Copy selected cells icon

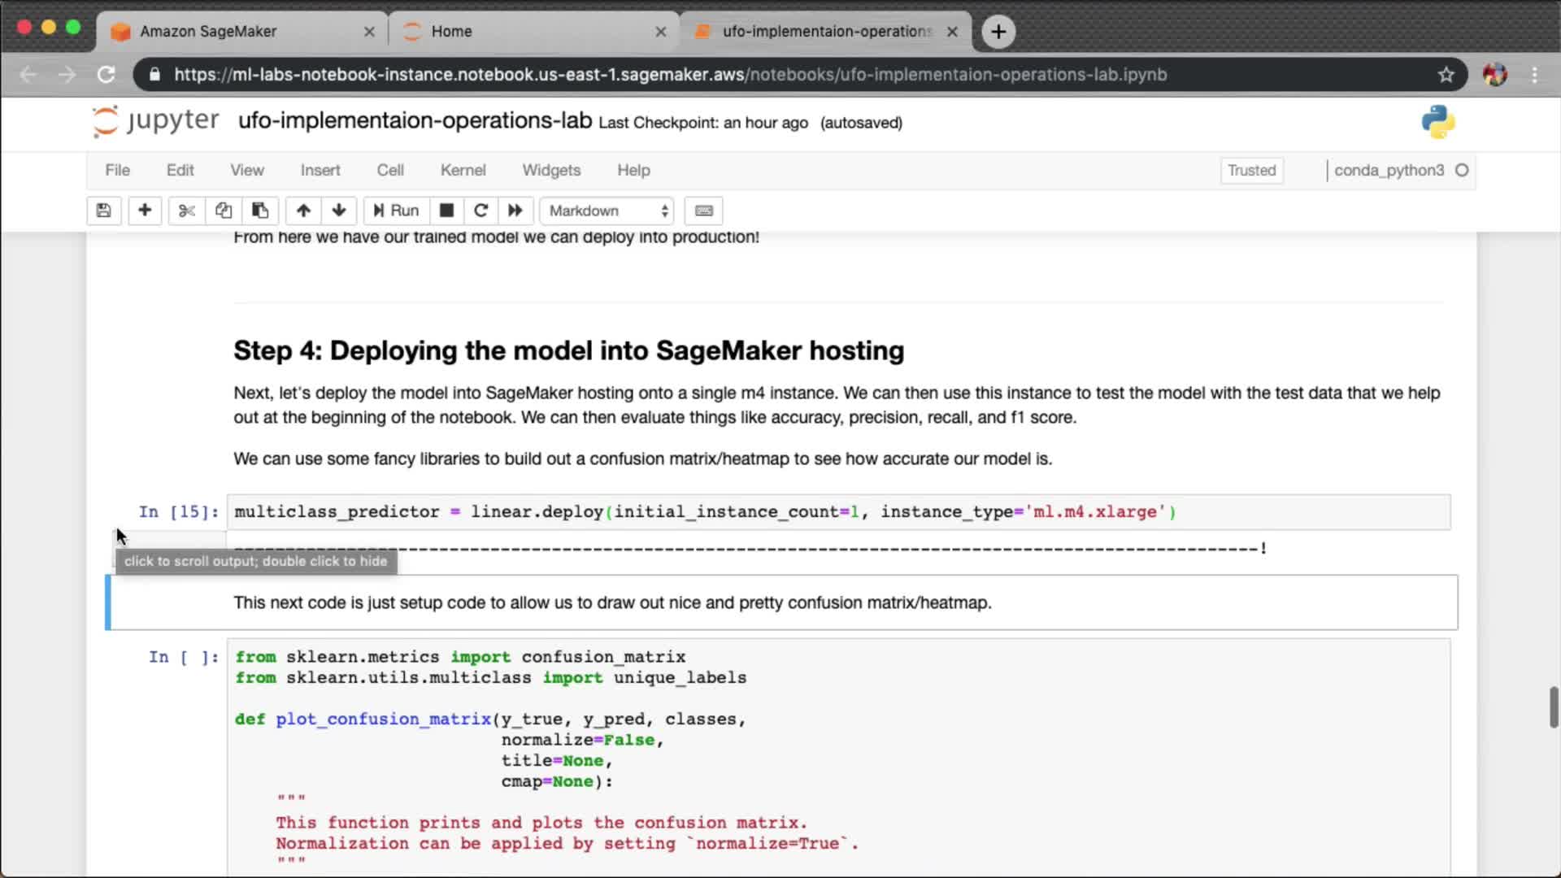(x=224, y=211)
